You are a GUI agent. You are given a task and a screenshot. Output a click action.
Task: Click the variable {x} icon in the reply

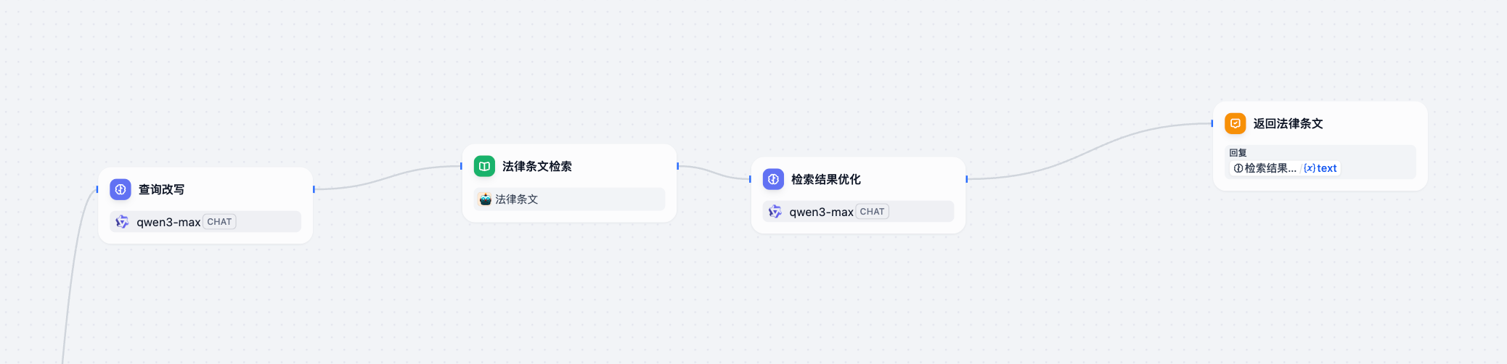tap(1310, 168)
